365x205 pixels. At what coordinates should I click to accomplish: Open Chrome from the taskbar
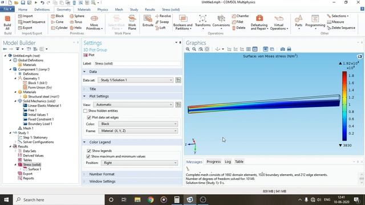click(x=151, y=200)
